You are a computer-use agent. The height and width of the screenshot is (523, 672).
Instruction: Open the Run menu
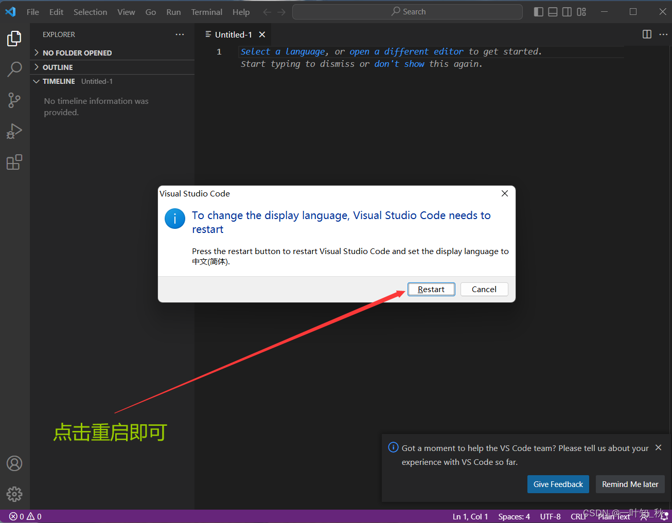pos(173,12)
